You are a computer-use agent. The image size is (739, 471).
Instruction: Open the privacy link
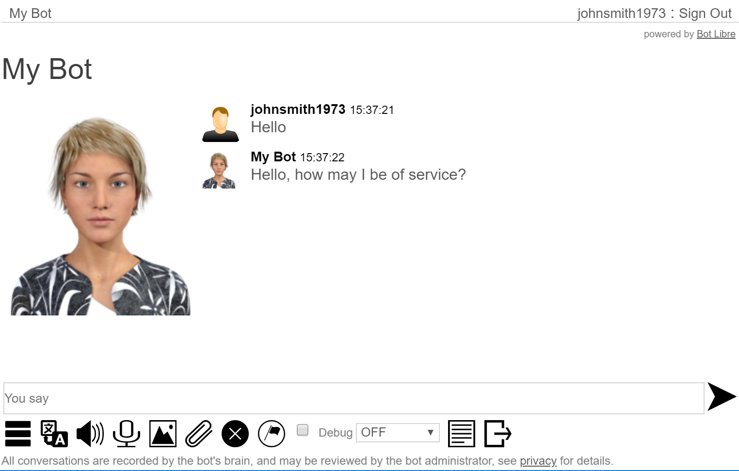pyautogui.click(x=538, y=461)
